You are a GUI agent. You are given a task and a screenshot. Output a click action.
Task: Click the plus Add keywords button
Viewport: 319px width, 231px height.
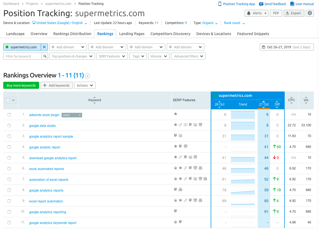point(56,85)
